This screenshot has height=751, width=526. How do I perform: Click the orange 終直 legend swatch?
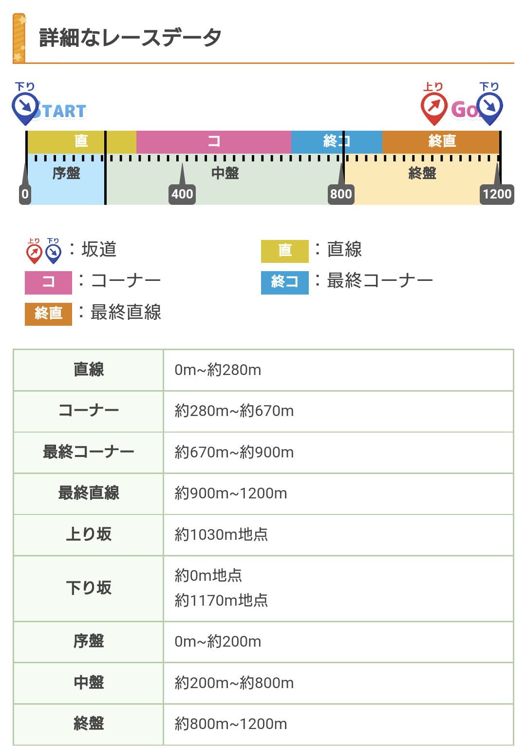click(x=48, y=314)
